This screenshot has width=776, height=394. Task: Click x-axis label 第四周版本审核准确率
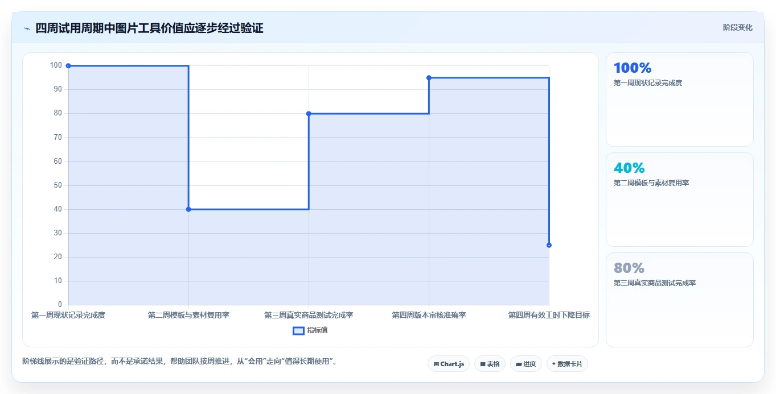tap(429, 315)
